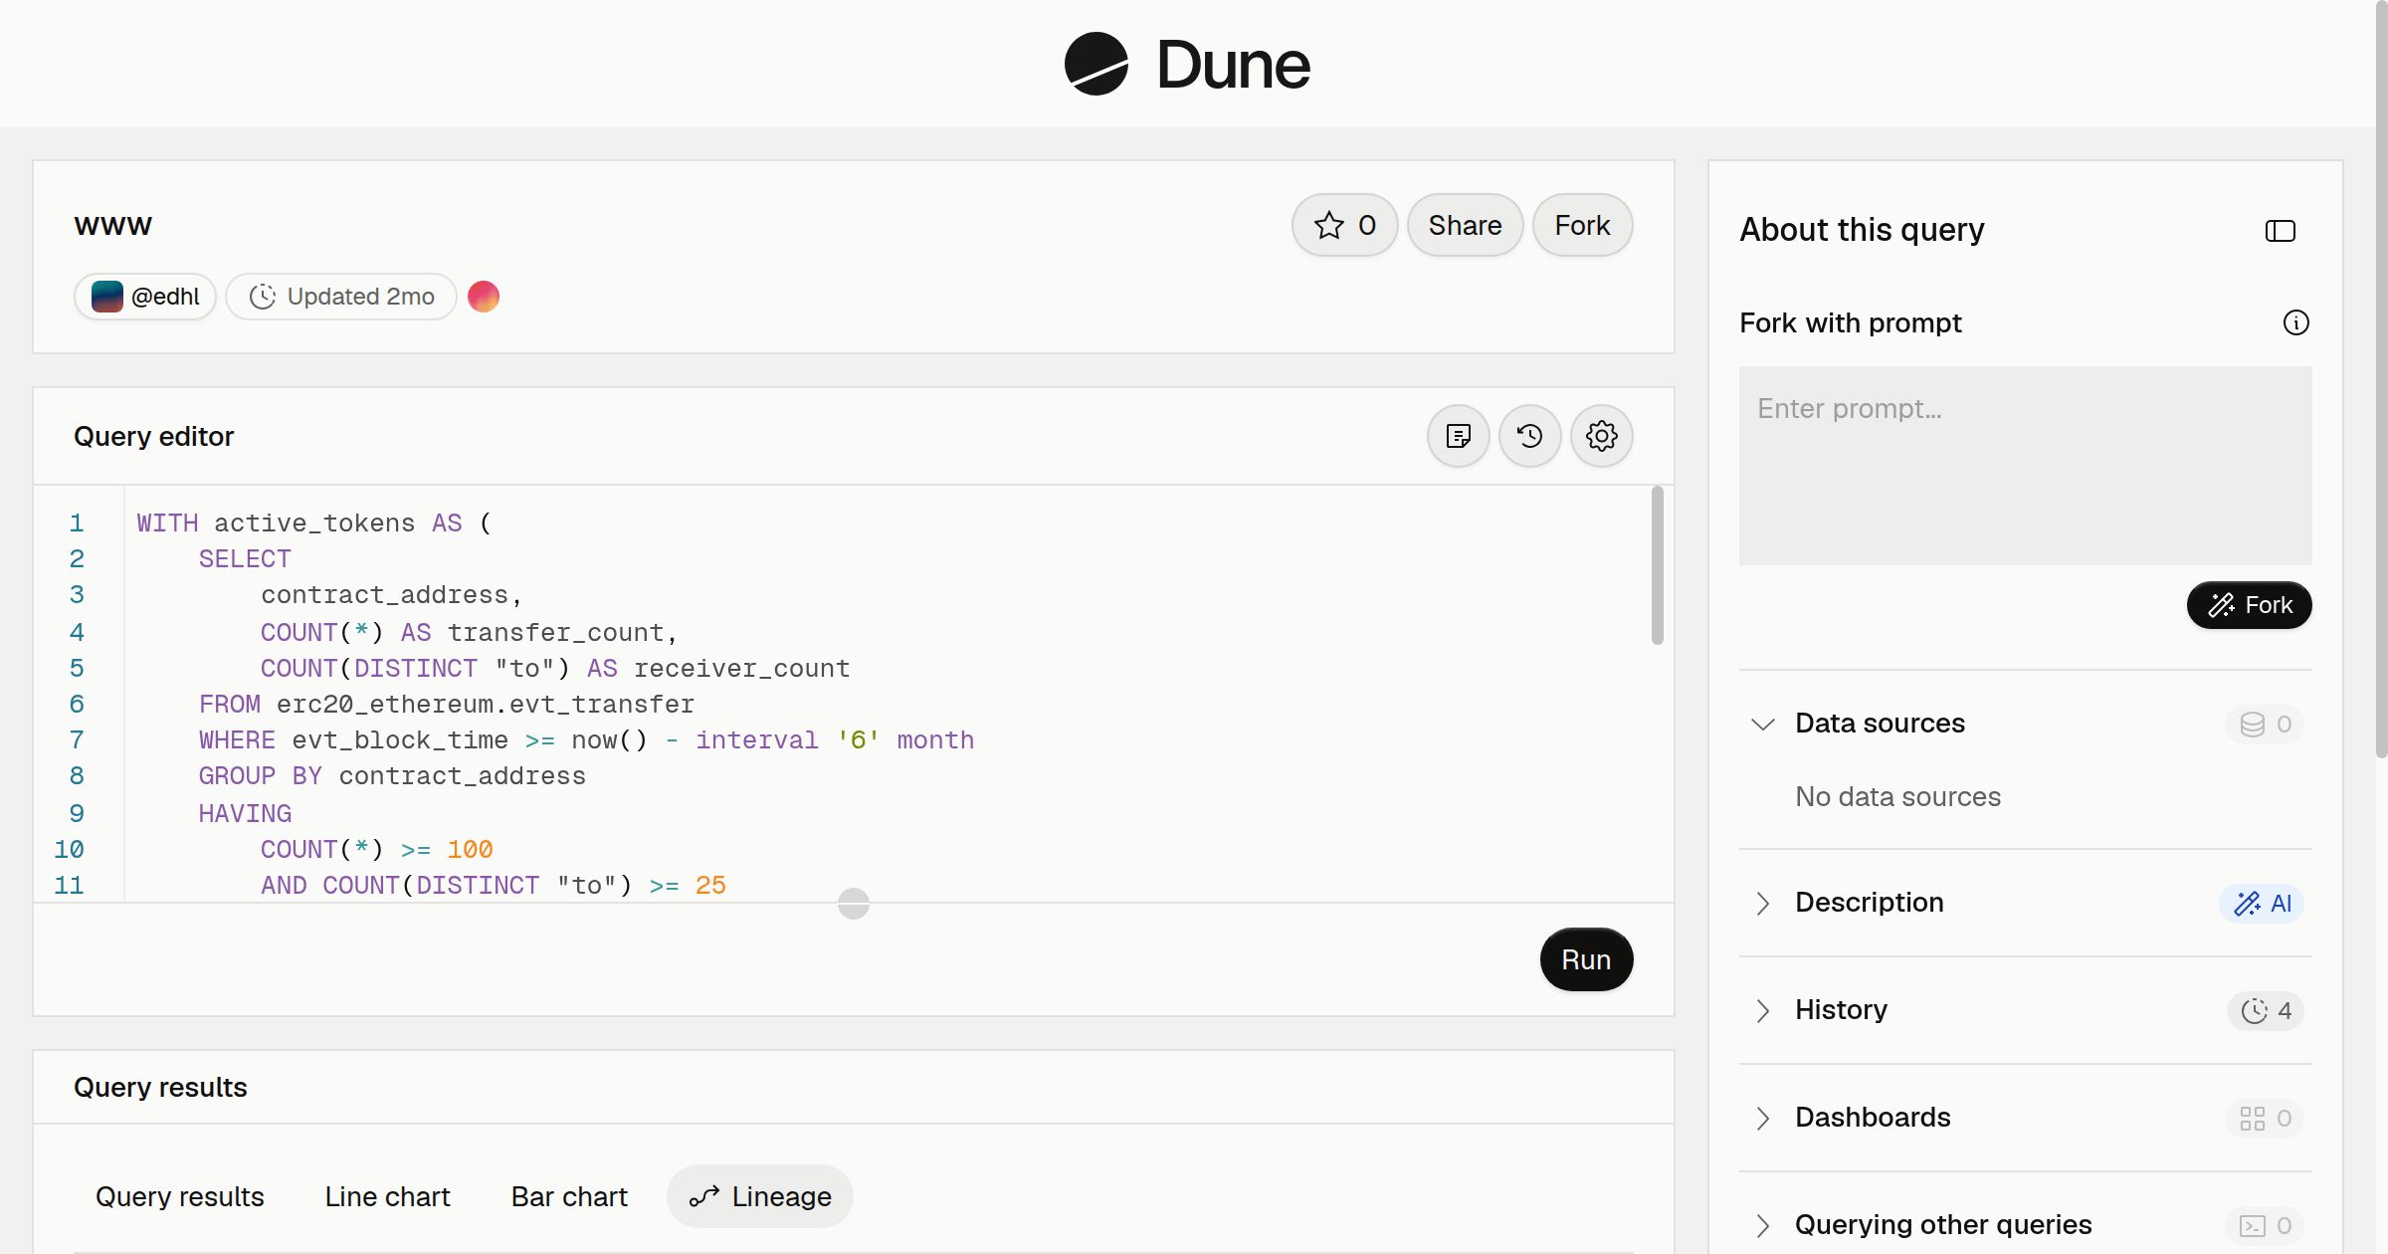This screenshot has width=2388, height=1254.
Task: Click the History count badge showing 4
Action: pyautogui.click(x=2266, y=1011)
